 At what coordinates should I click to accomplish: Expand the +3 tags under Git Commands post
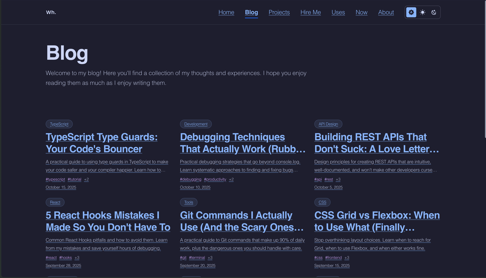210,258
